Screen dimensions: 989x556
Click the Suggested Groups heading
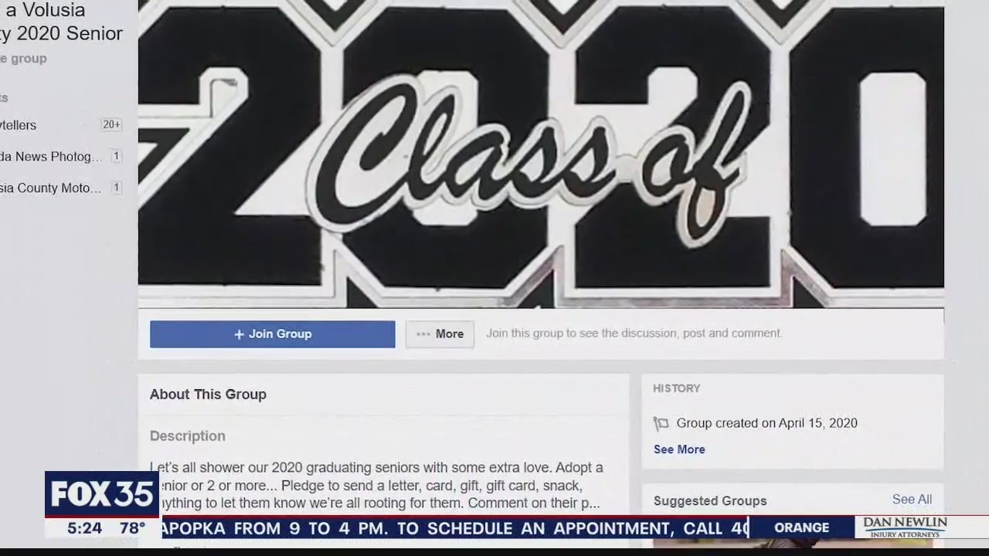[710, 501]
